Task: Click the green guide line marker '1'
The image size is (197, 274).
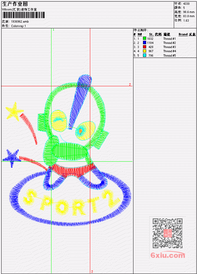Action: [x=53, y=30]
